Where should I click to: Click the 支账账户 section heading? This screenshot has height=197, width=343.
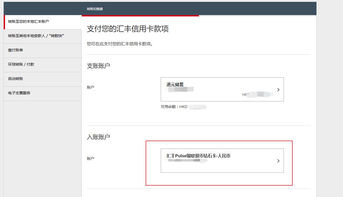[x=98, y=66]
